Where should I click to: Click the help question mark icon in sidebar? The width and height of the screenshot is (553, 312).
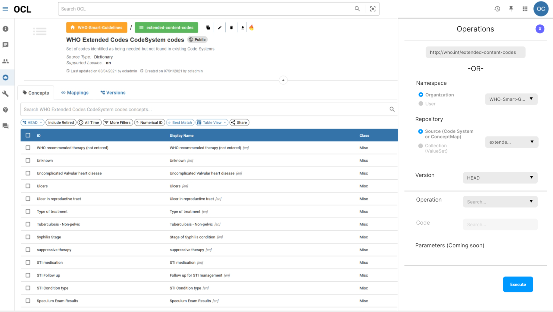5,110
